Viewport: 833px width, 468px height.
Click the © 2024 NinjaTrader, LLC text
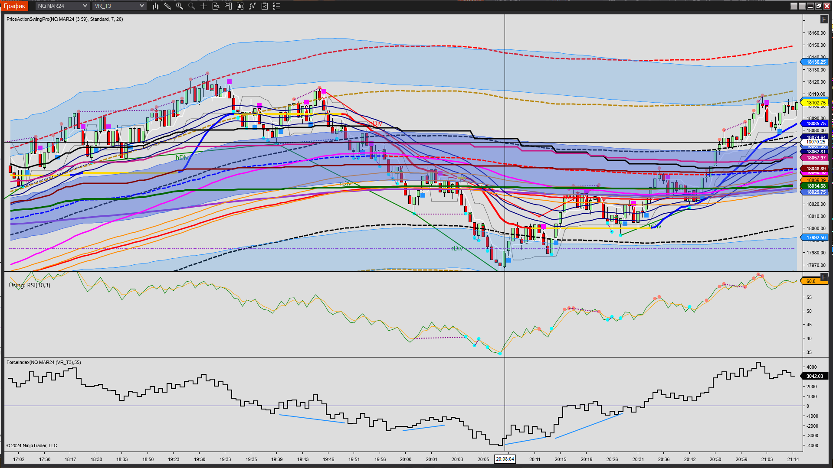tap(32, 446)
